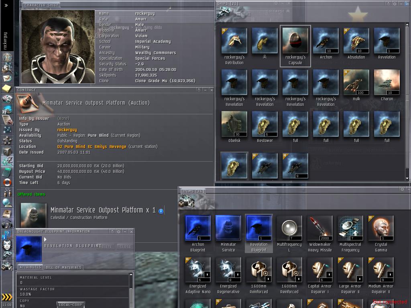Open the Map globe sidebar icon
This screenshot has width=411, height=308.
coord(7,203)
